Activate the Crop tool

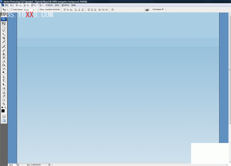pos(4,38)
